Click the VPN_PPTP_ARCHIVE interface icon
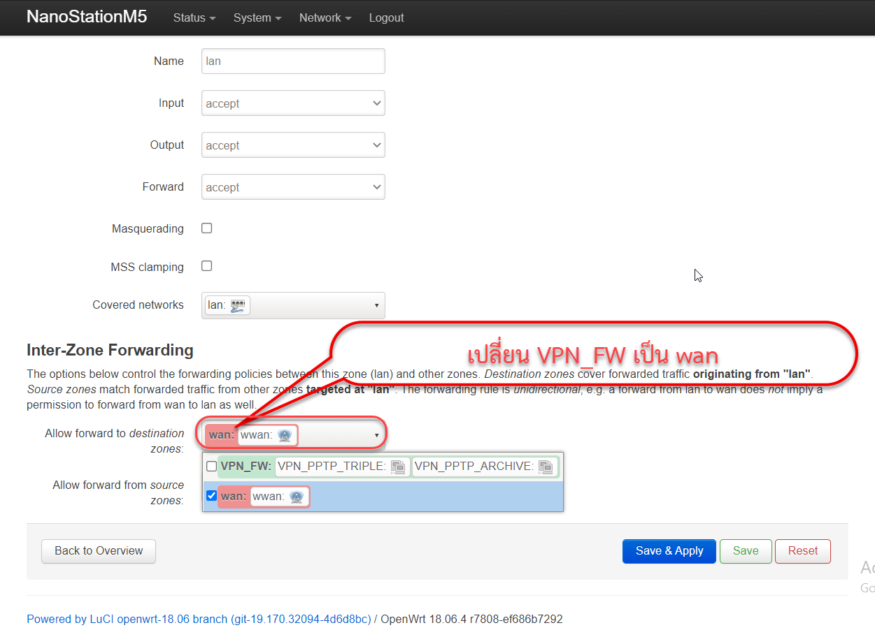 tap(546, 467)
